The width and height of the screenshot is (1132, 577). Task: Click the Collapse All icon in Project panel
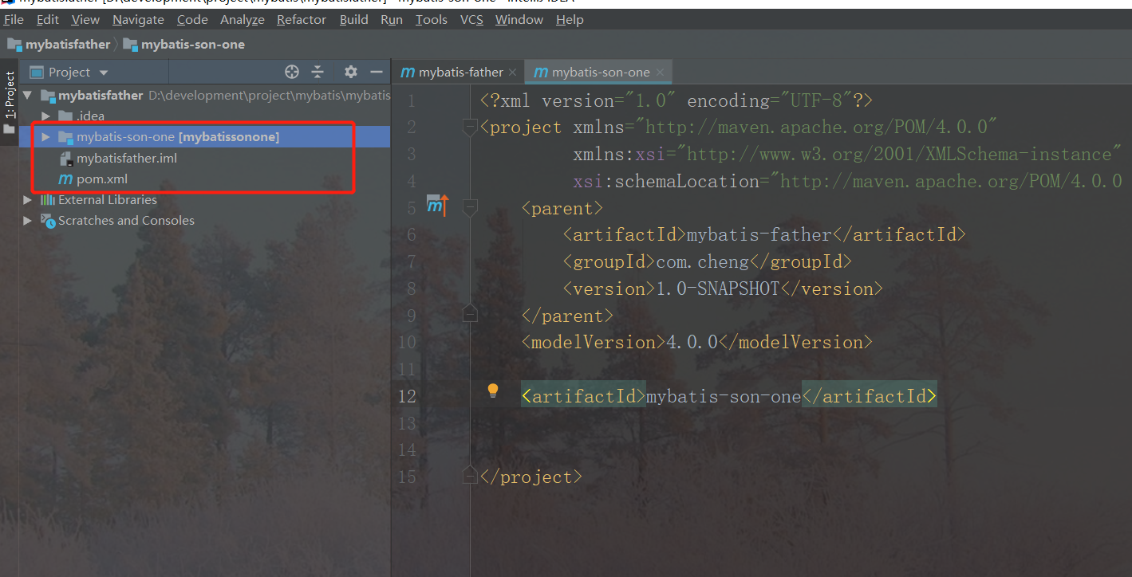coord(318,73)
